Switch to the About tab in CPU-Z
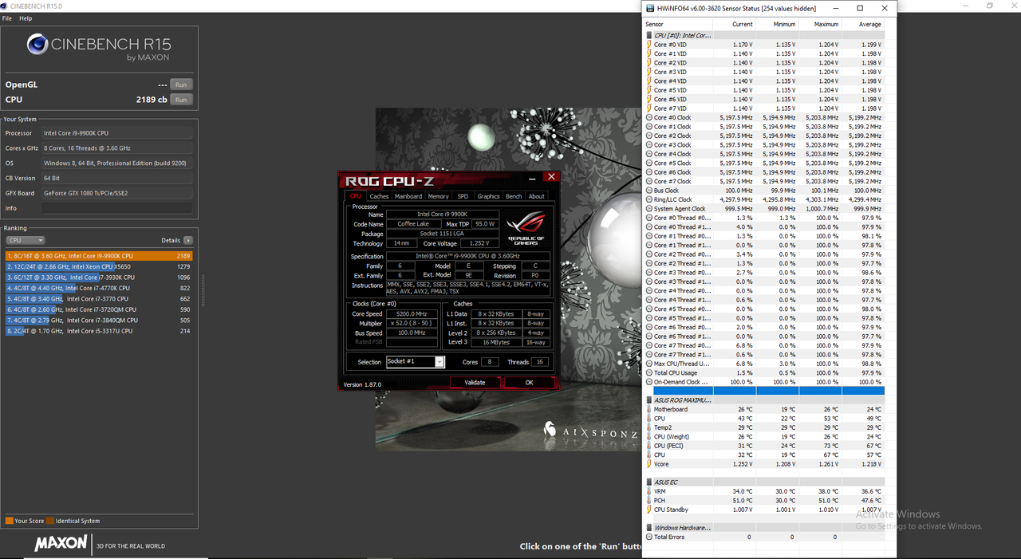Viewport: 1021px width, 559px height. point(537,196)
